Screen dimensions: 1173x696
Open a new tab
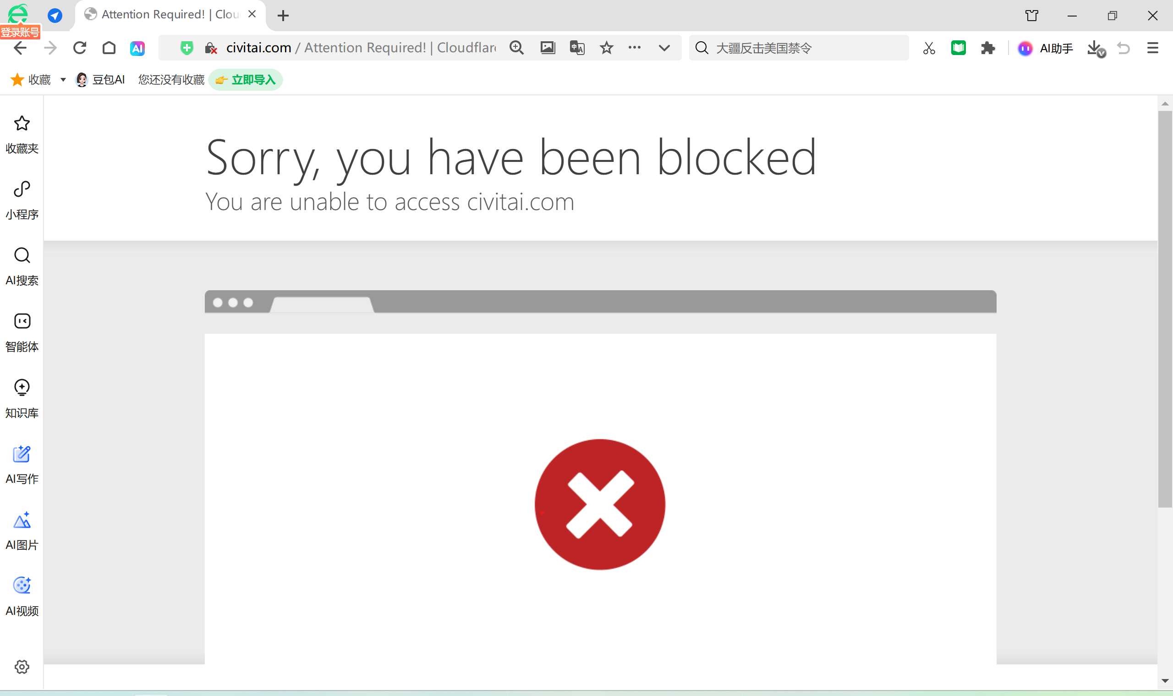point(283,16)
